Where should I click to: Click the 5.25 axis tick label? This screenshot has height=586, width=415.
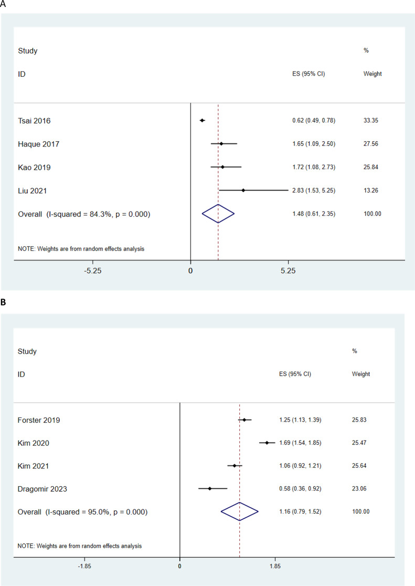tap(288, 270)
